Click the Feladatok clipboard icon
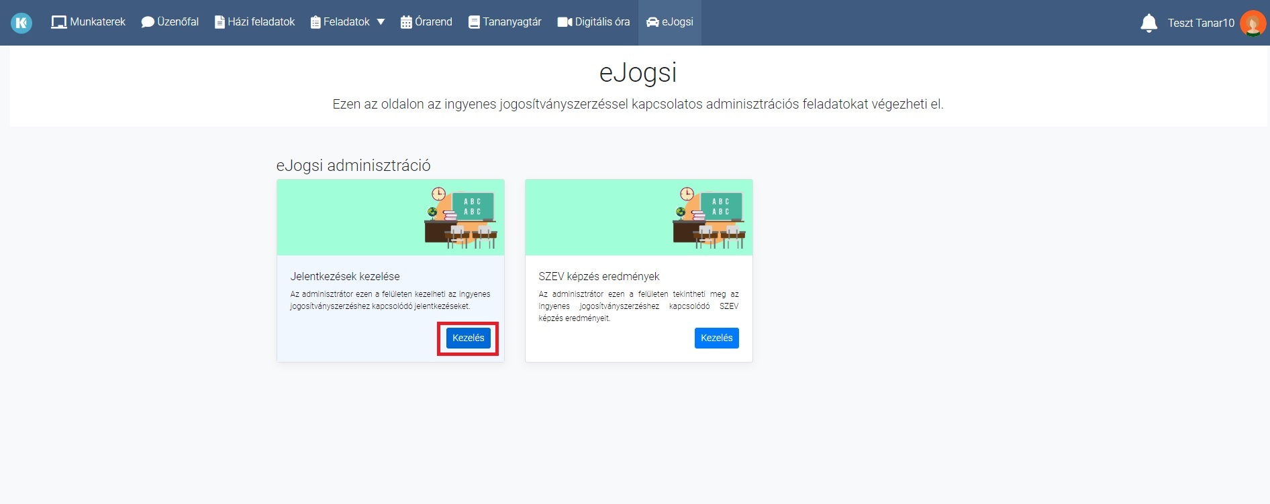Screen dimensions: 1270x504 pyautogui.click(x=315, y=22)
